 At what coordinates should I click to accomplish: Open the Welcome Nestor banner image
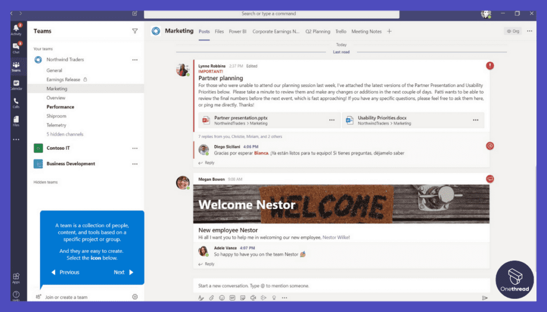(341, 204)
